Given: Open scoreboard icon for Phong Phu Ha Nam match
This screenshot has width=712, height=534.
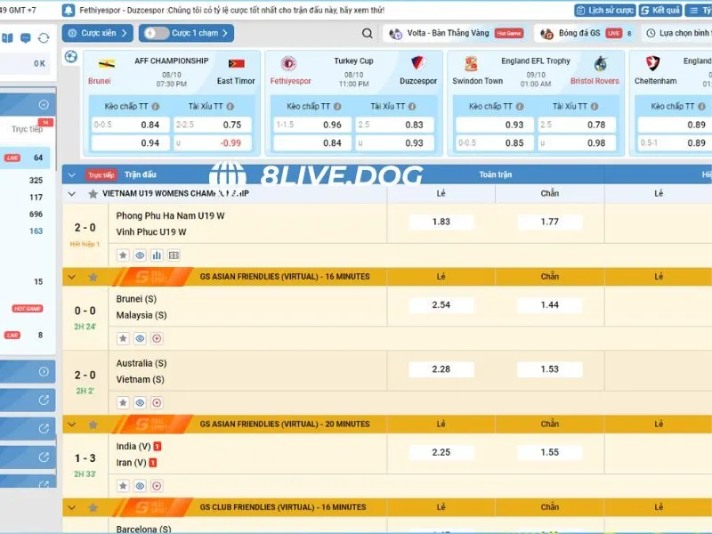Looking at the screenshot, I should 174,255.
